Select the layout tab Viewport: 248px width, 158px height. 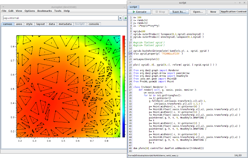(x=40, y=24)
